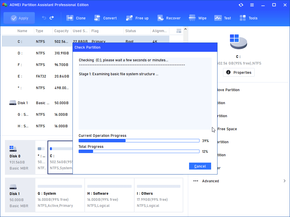Click the Capacity column header
This screenshot has width=290, height=217.
pyautogui.click(x=61, y=31)
